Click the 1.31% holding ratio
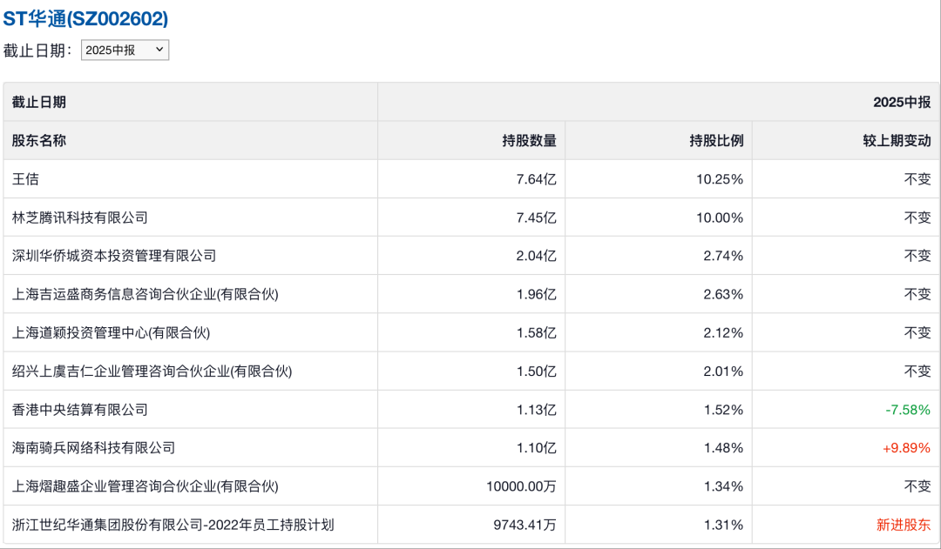Viewport: 941px width, 549px height. tap(723, 525)
